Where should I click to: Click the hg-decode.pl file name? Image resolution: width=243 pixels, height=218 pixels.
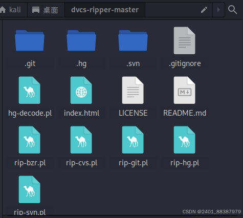[30, 113]
